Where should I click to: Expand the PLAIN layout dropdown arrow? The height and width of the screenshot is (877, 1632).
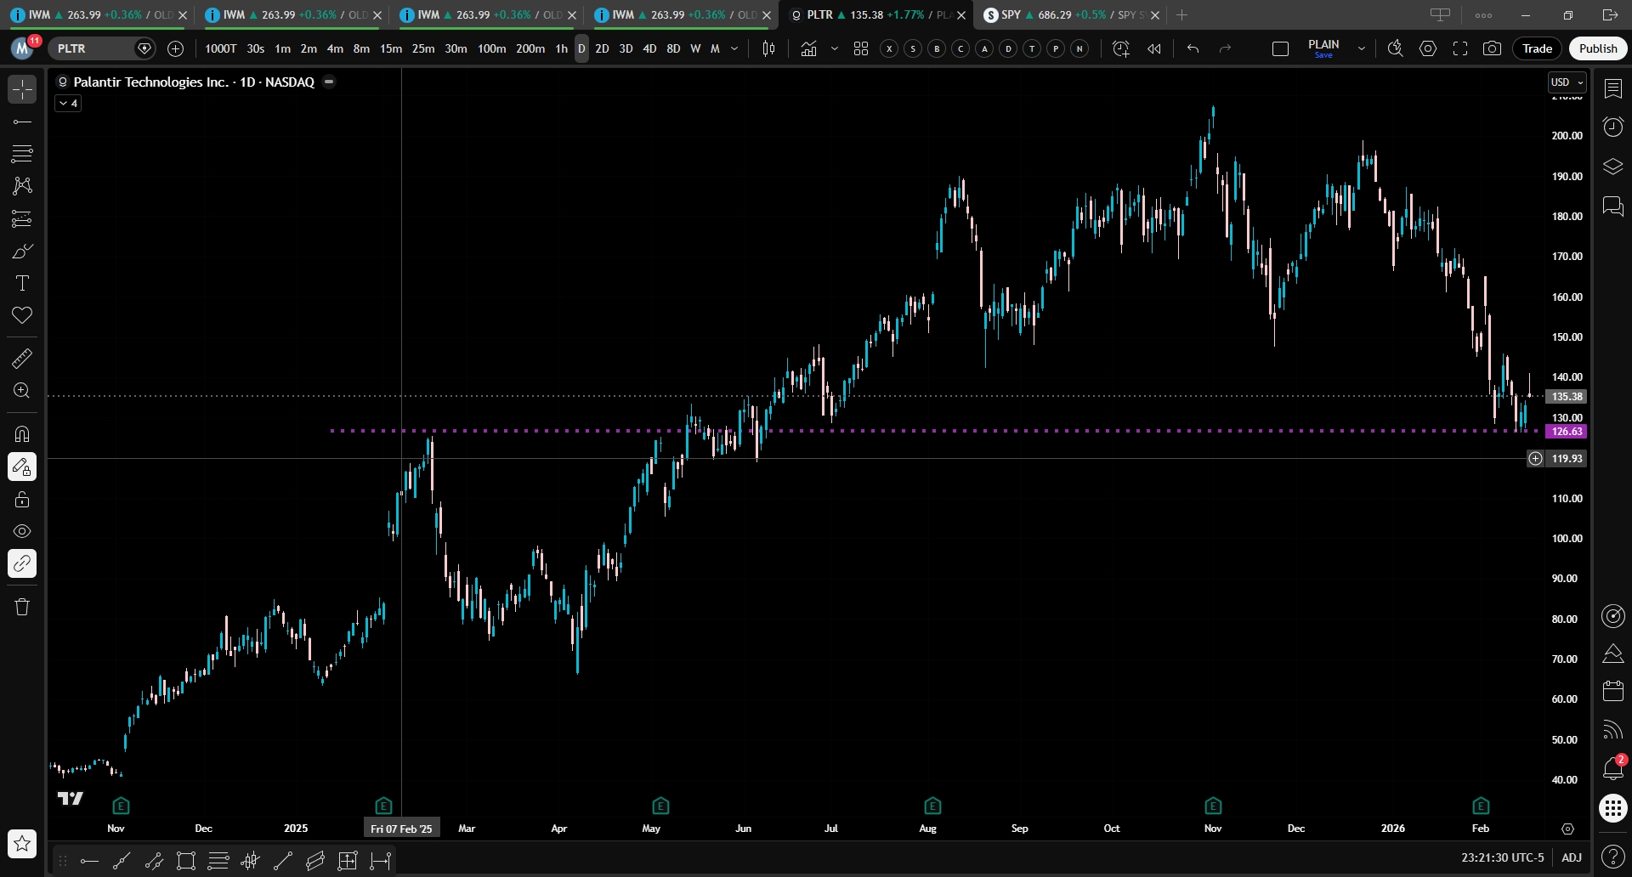click(1362, 48)
